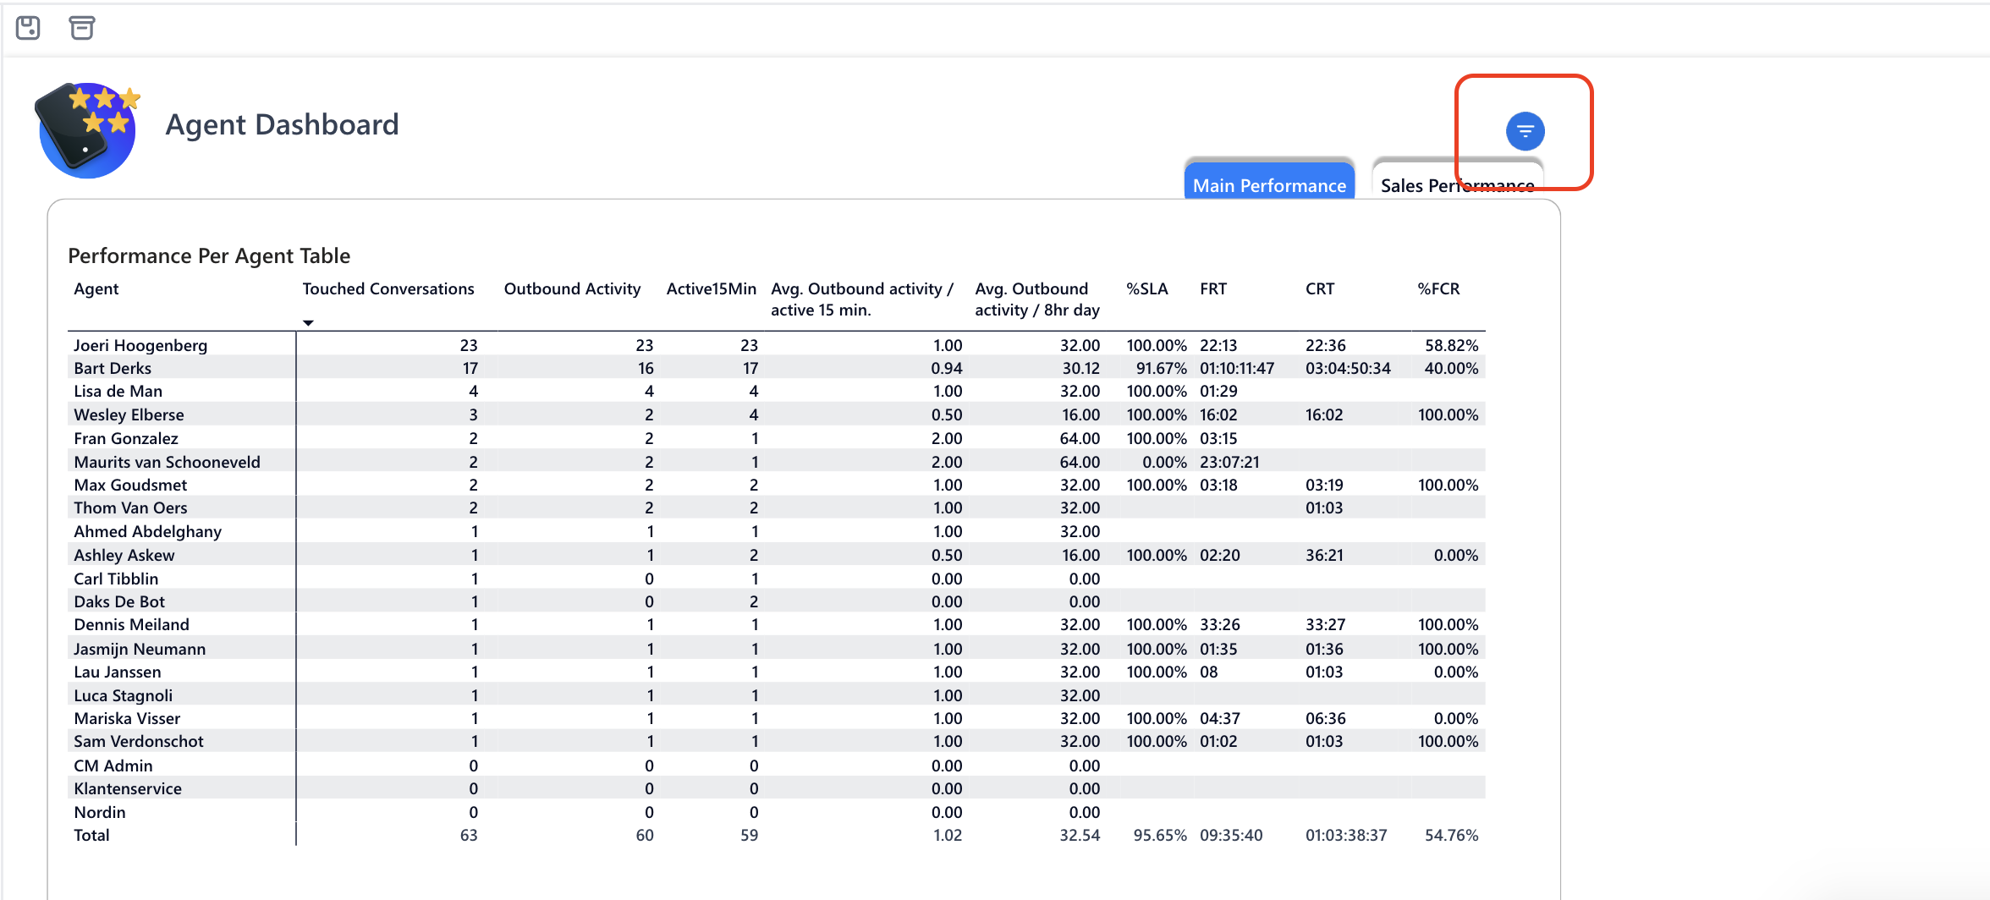
Task: Click the archive icon in the toolbar
Action: coord(82,28)
